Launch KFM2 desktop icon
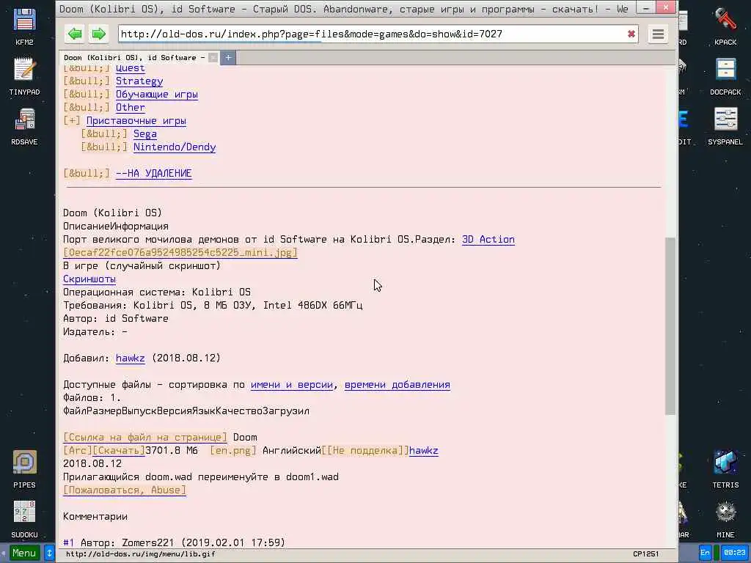Image resolution: width=751 pixels, height=563 pixels. tap(24, 27)
